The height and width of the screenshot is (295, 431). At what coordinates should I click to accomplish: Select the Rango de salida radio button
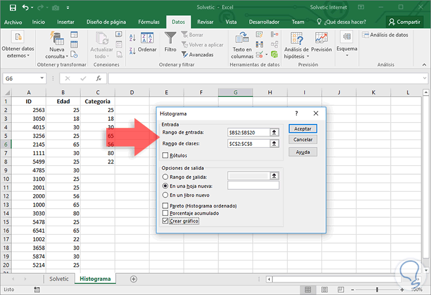[x=165, y=176]
